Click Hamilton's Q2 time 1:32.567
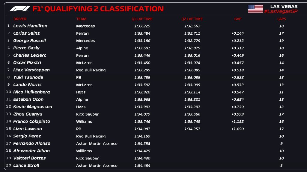Image resolution: width=307 pixels, height=172 pixels. 192,26
